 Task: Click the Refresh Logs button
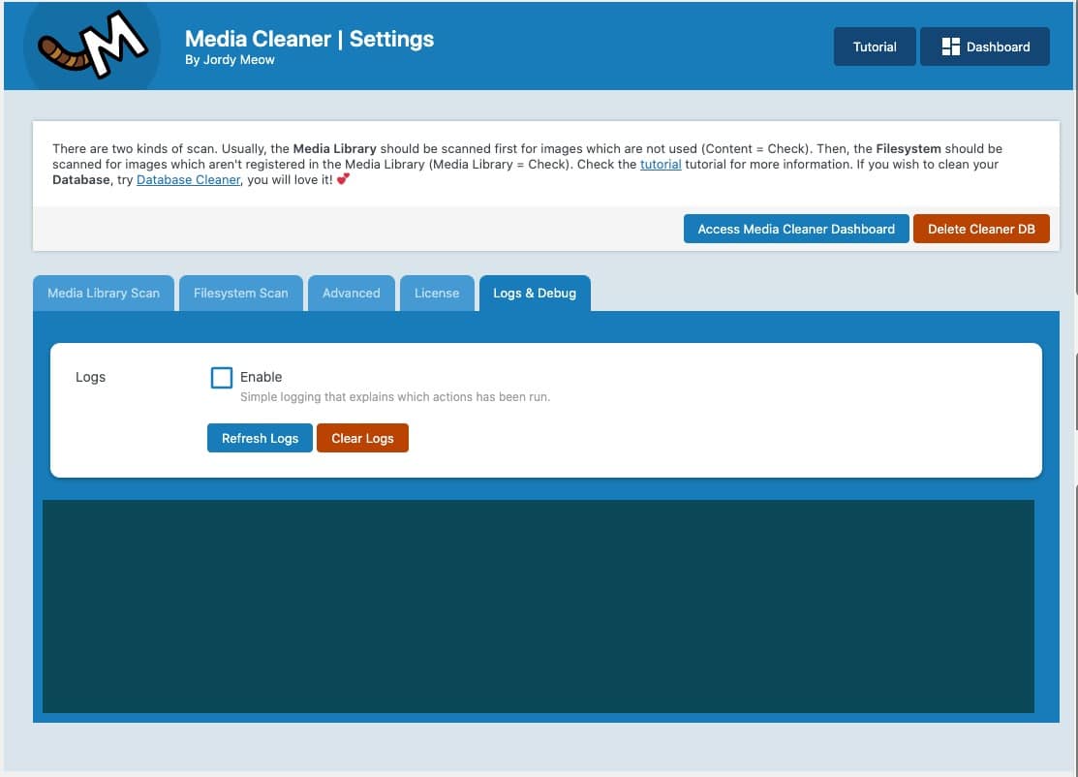(260, 438)
